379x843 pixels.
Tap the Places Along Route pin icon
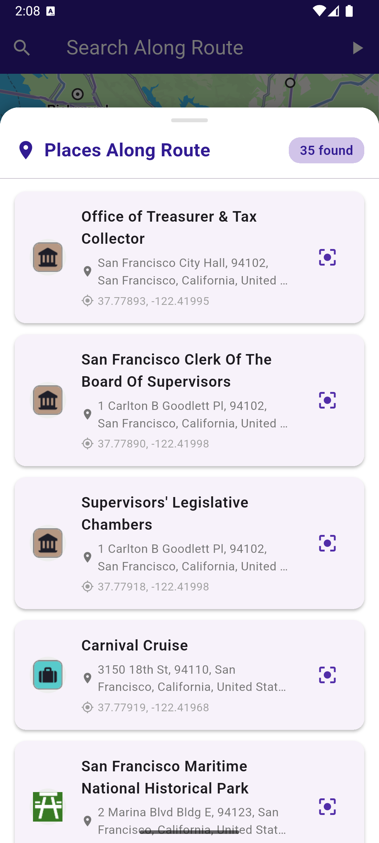click(x=26, y=150)
